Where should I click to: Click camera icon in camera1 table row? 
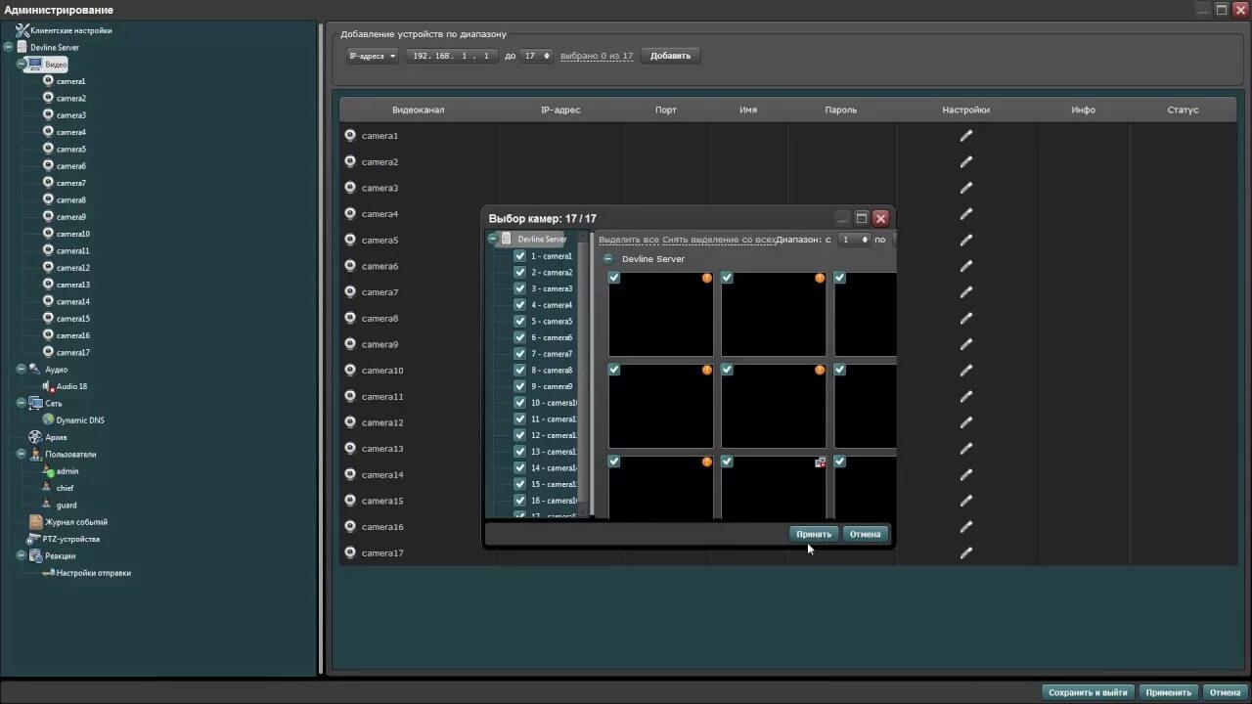point(350,136)
